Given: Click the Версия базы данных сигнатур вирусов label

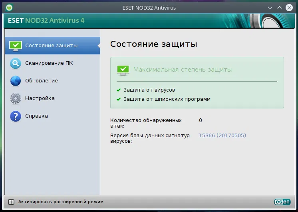Looking at the screenshot, I should coord(150,138).
